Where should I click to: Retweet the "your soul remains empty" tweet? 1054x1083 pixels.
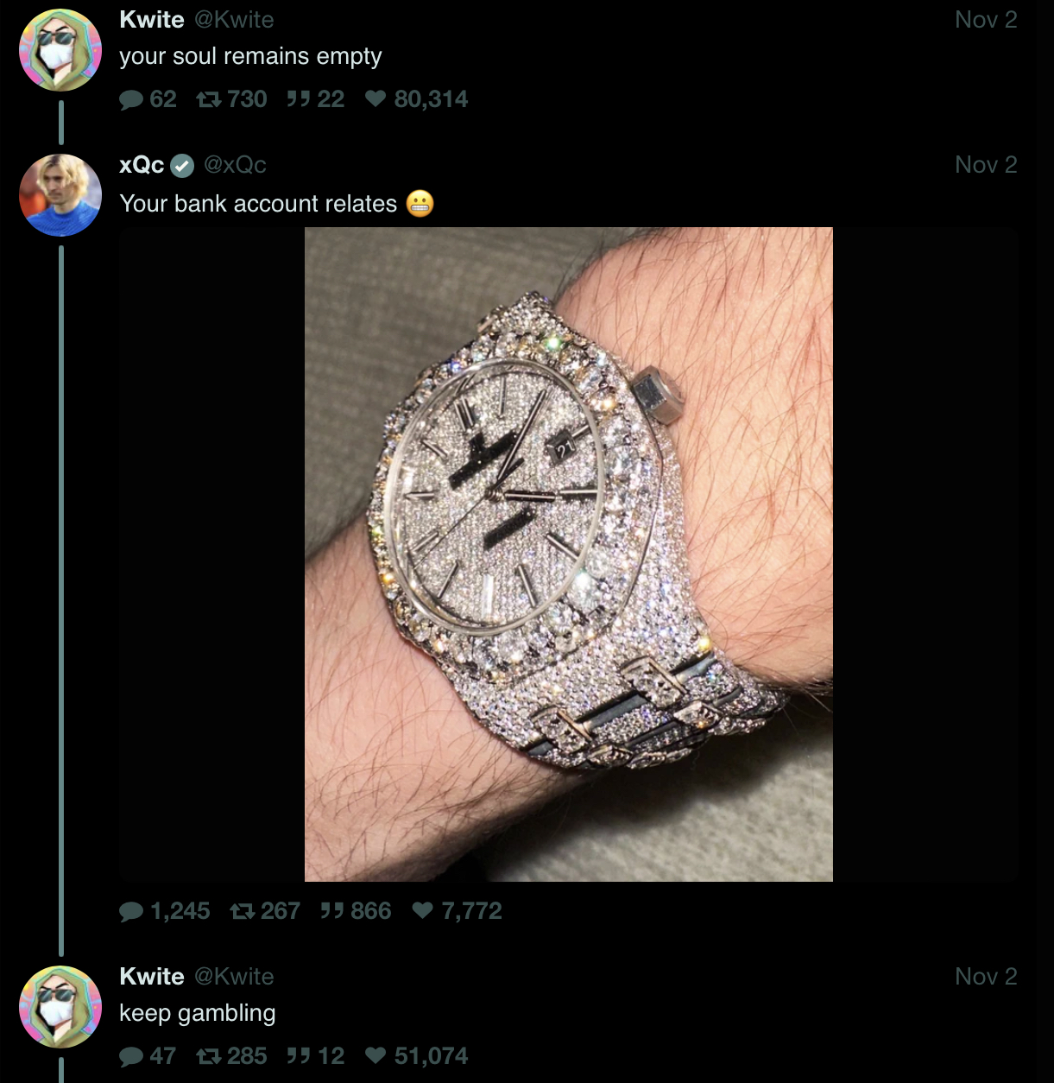(208, 100)
